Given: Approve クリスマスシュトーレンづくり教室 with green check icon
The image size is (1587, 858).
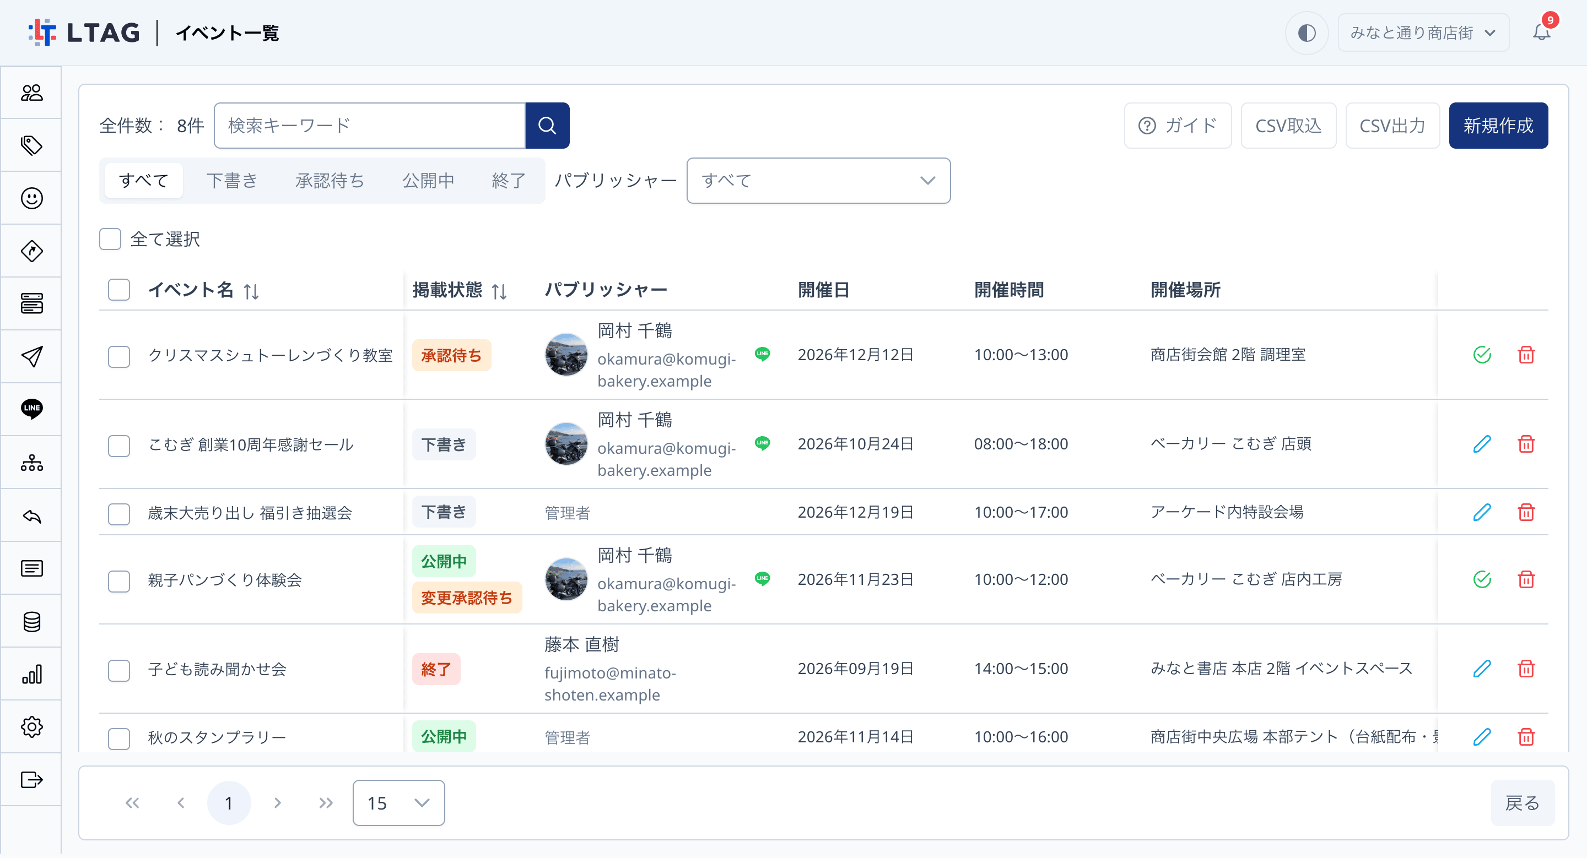Looking at the screenshot, I should [x=1482, y=355].
